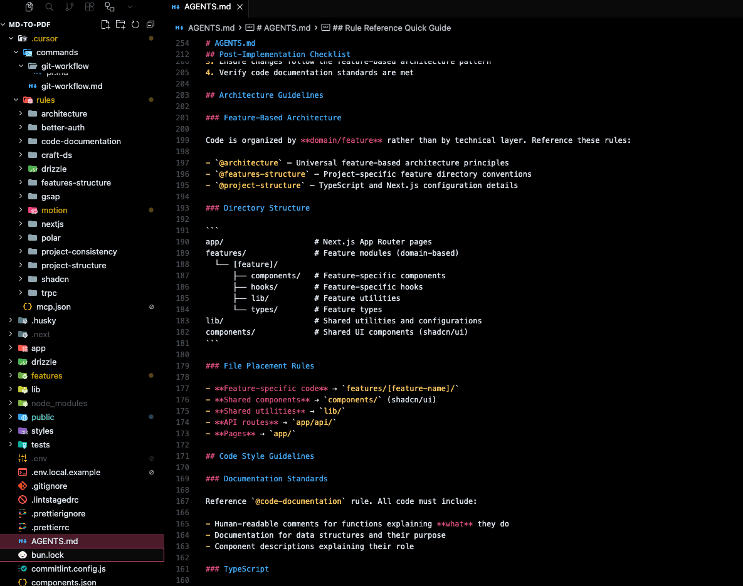The image size is (743, 586).
Task: Collapse the .cursor folder
Action: click(x=44, y=38)
